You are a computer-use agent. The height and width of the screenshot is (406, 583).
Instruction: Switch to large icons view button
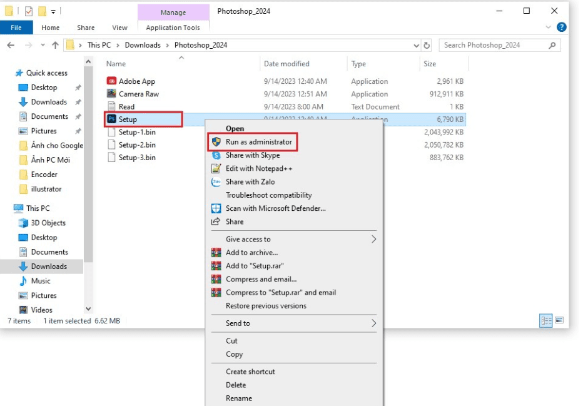559,320
